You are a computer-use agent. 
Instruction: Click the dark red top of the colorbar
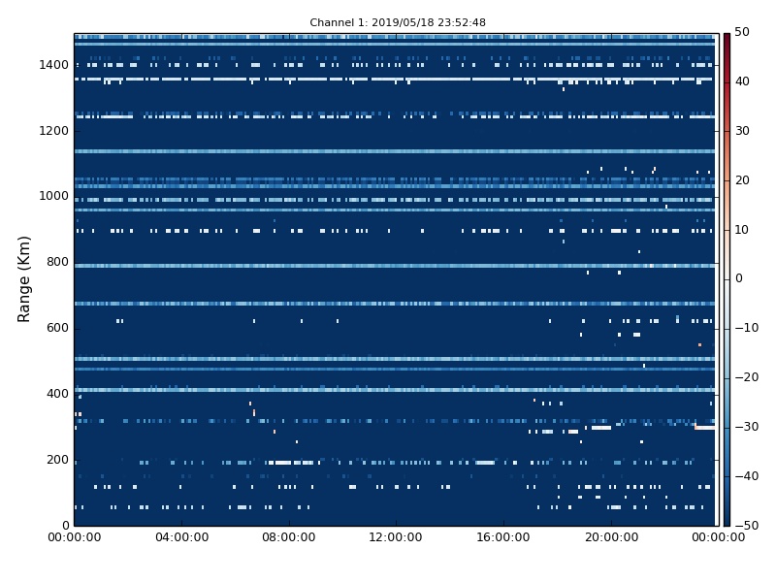[x=727, y=37]
